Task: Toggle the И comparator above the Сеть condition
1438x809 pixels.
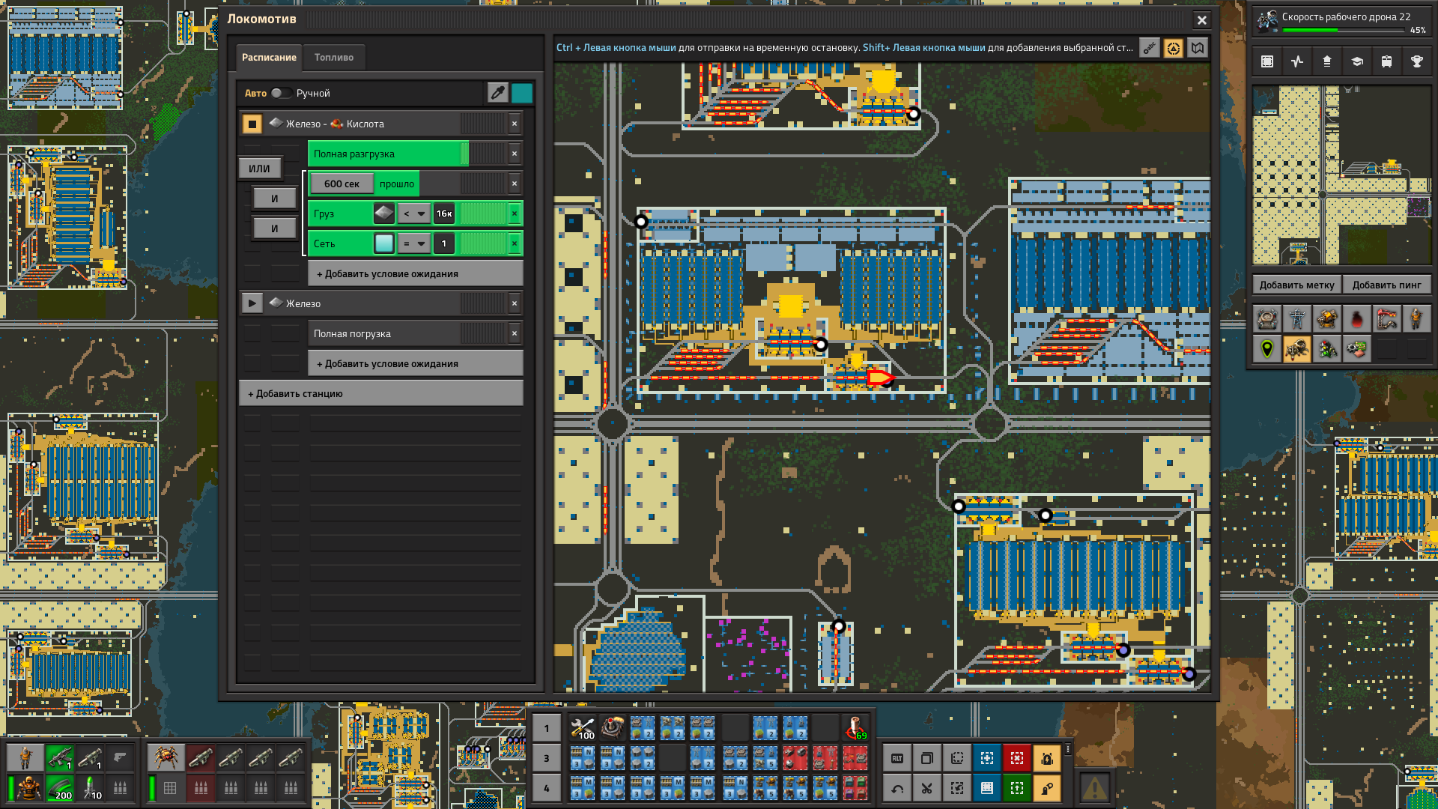Action: coord(274,228)
